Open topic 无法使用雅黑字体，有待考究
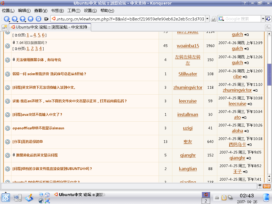Screen dimensions: 272x204 point(39,60)
